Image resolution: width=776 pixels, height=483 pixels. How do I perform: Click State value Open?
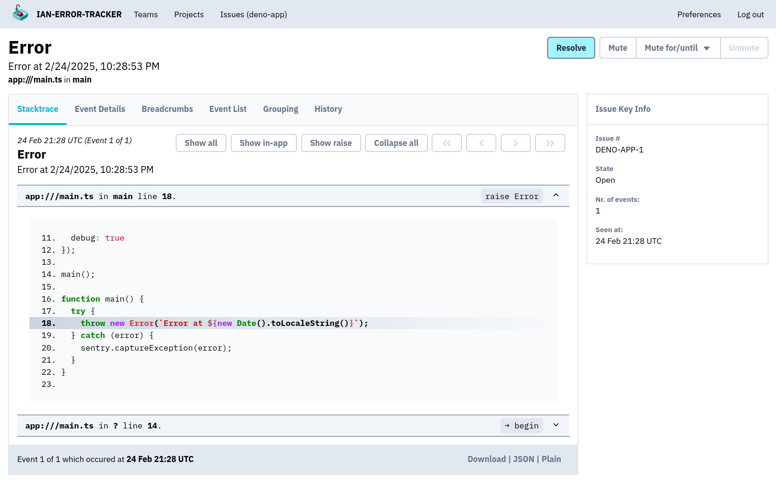point(605,180)
